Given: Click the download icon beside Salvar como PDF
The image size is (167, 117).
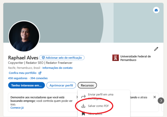Looking at the screenshot, I should pos(83,106).
